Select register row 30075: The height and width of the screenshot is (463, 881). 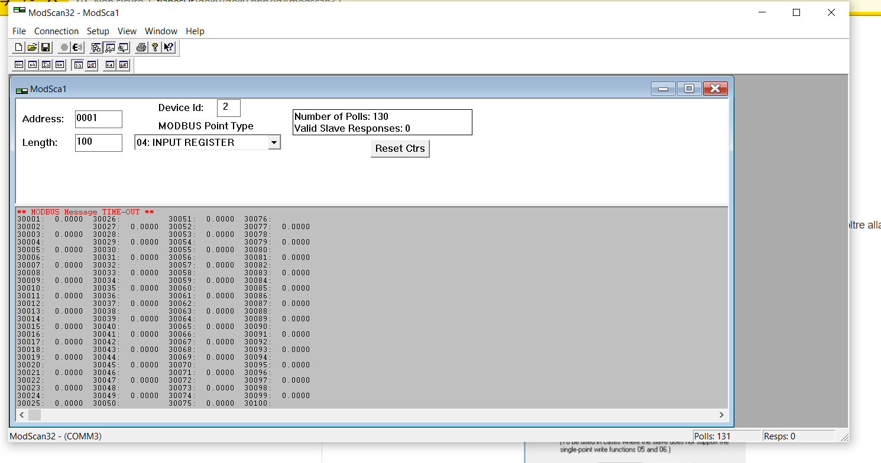tap(202, 403)
